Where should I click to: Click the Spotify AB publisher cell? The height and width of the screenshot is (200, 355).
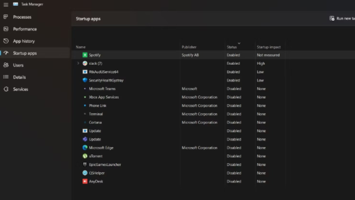190,55
